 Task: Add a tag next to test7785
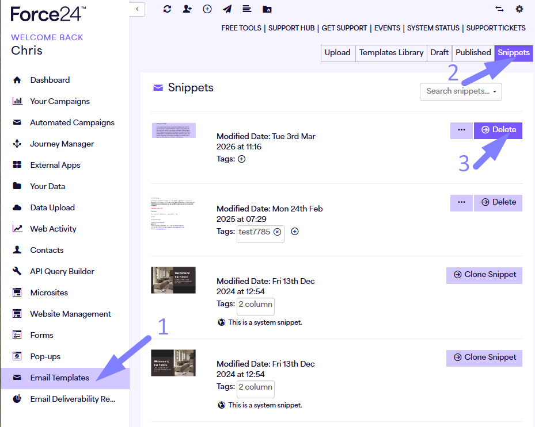click(x=295, y=232)
